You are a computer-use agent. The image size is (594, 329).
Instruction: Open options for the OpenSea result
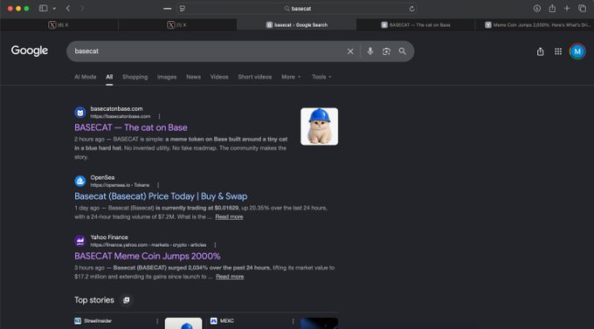(x=158, y=185)
